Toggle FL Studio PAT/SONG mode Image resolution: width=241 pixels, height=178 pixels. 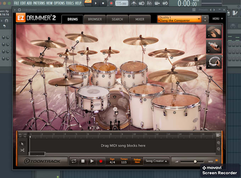[x=88, y=2]
